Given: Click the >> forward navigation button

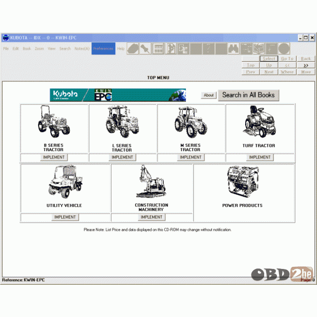Looking at the screenshot, I should [x=306, y=66].
